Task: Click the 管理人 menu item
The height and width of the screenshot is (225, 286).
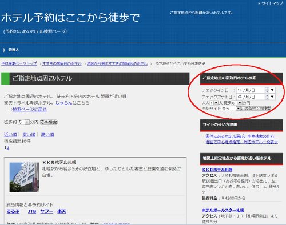Action: click(13, 50)
